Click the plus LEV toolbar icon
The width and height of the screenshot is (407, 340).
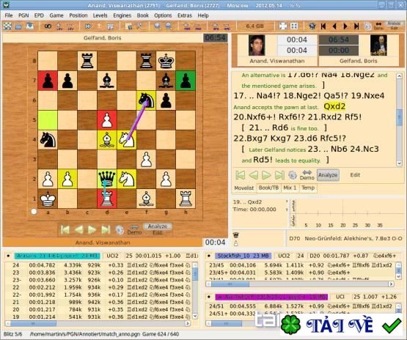click(x=59, y=26)
